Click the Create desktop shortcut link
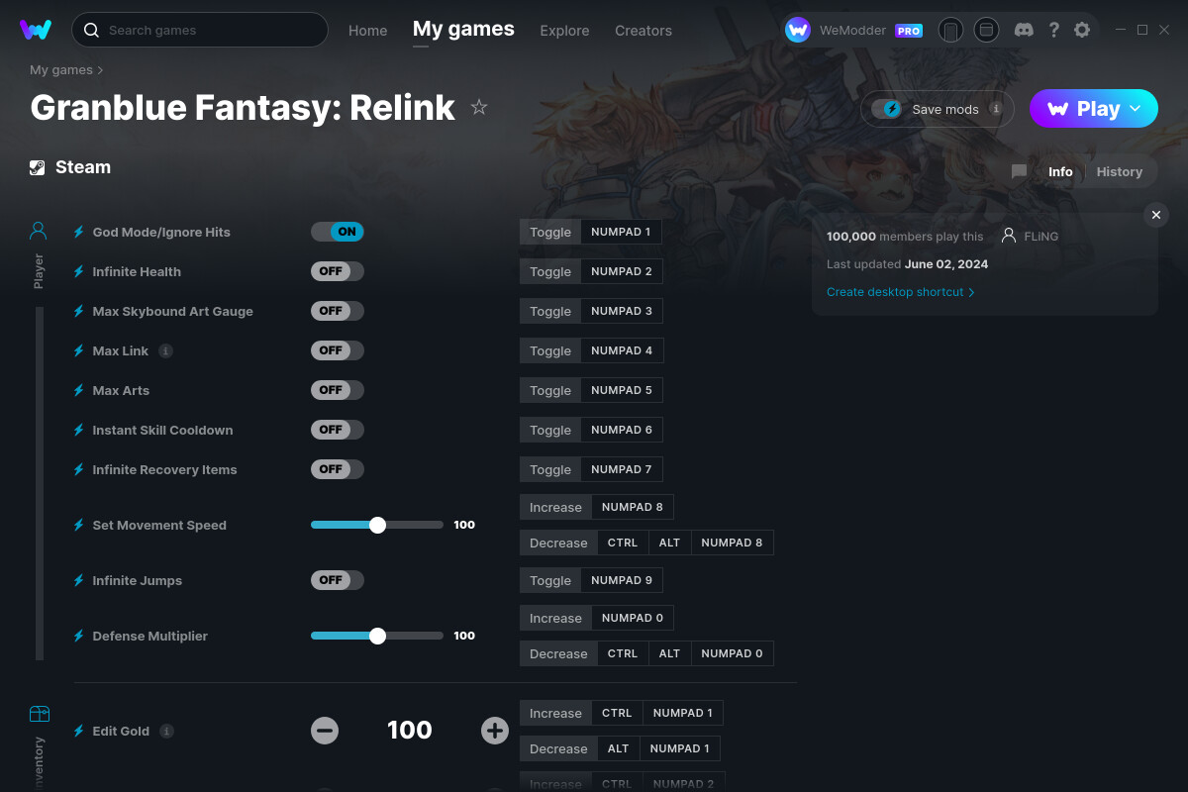This screenshot has width=1188, height=792. coord(895,292)
